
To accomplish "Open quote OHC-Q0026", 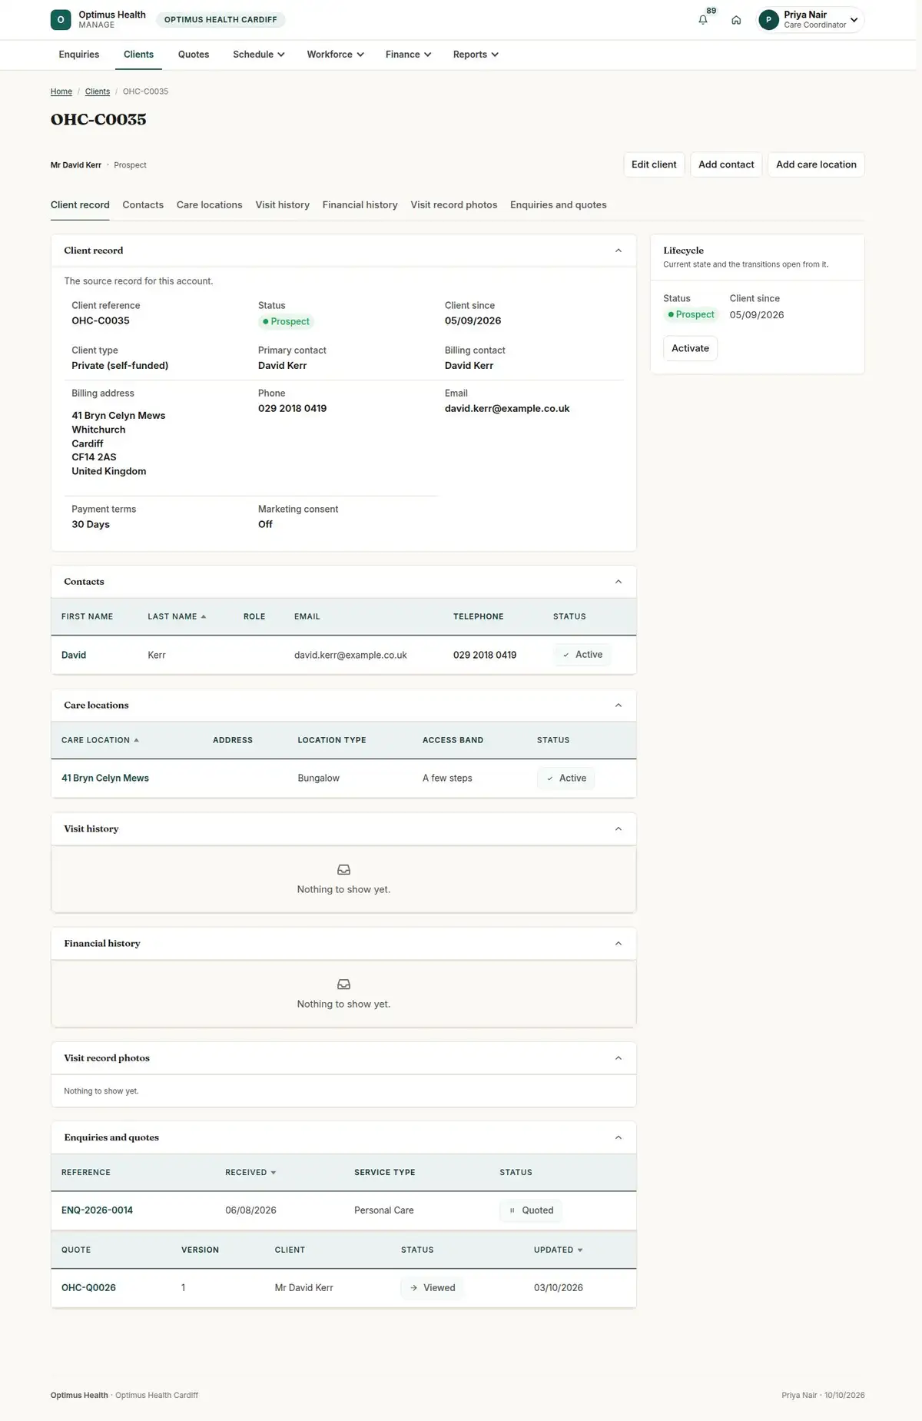I will point(88,1288).
